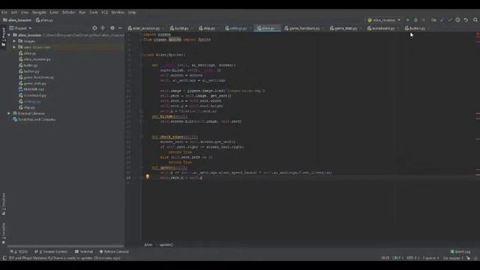Screen dimensions: 480x270
Task: Switch to scoreboard.py editor tab
Action: point(383,28)
